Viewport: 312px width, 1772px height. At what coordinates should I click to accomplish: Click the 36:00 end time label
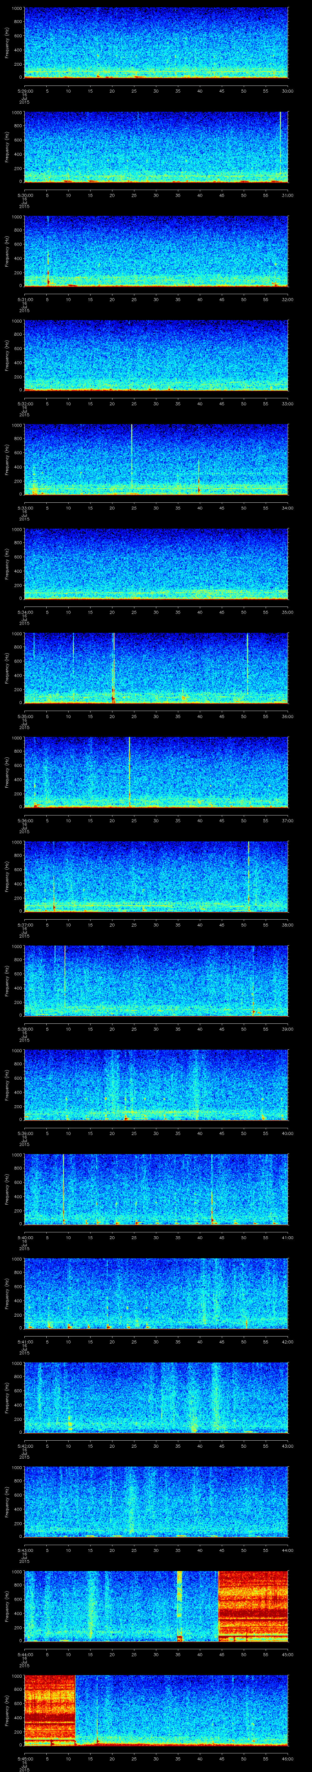coord(288,716)
